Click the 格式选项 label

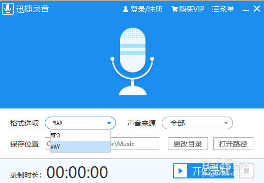coord(24,123)
